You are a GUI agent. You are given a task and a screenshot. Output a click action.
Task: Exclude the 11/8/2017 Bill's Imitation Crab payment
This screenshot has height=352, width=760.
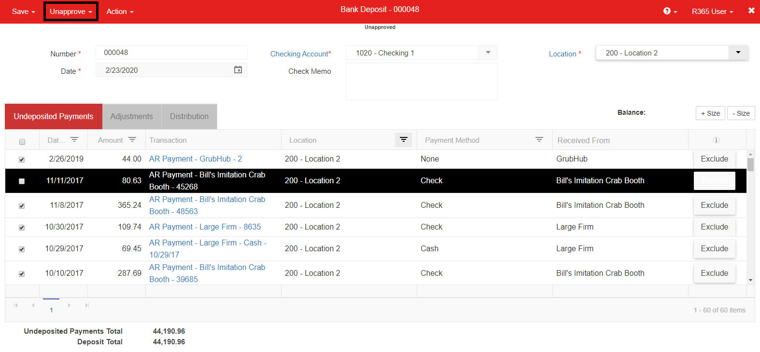pyautogui.click(x=715, y=205)
